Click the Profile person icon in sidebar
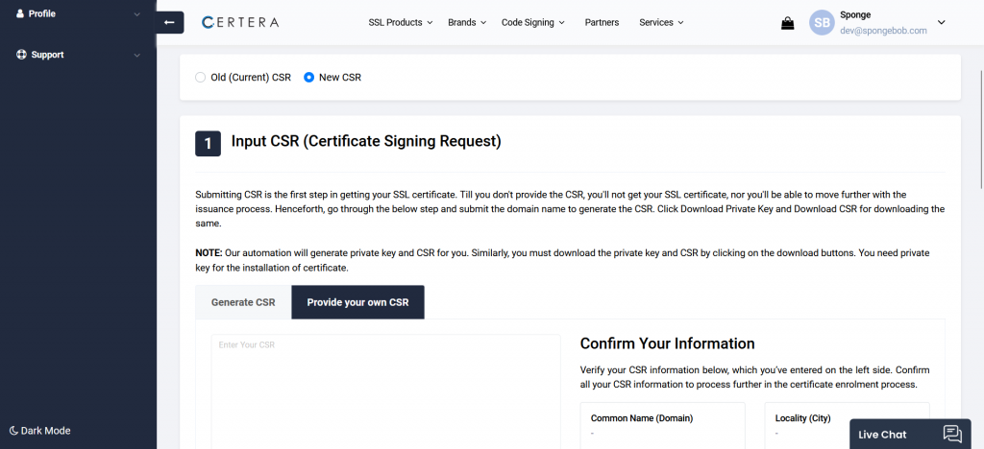 21,13
